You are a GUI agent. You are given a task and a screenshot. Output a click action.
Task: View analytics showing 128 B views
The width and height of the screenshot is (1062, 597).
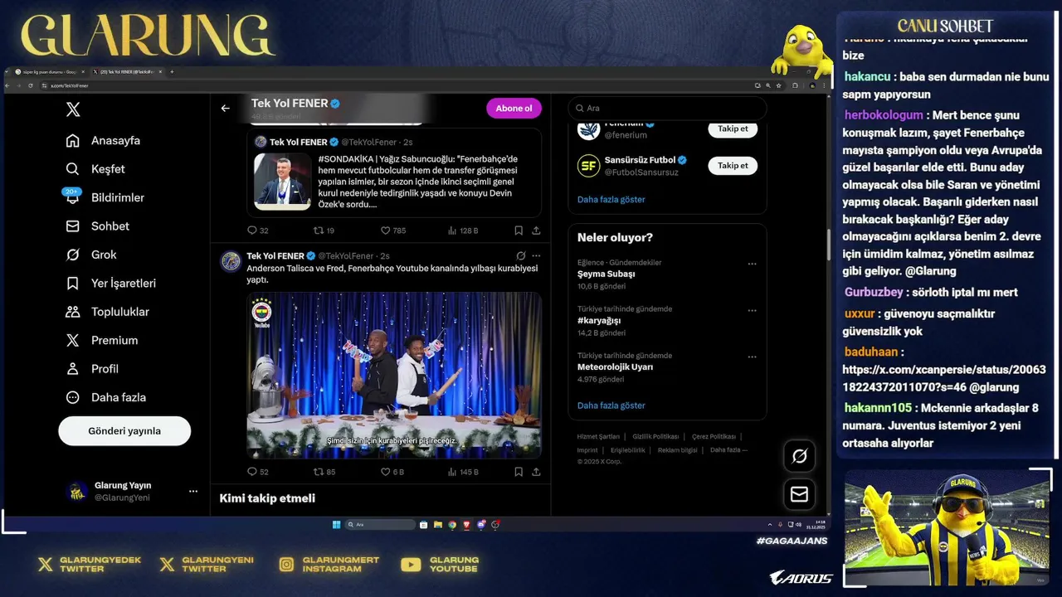(x=463, y=231)
